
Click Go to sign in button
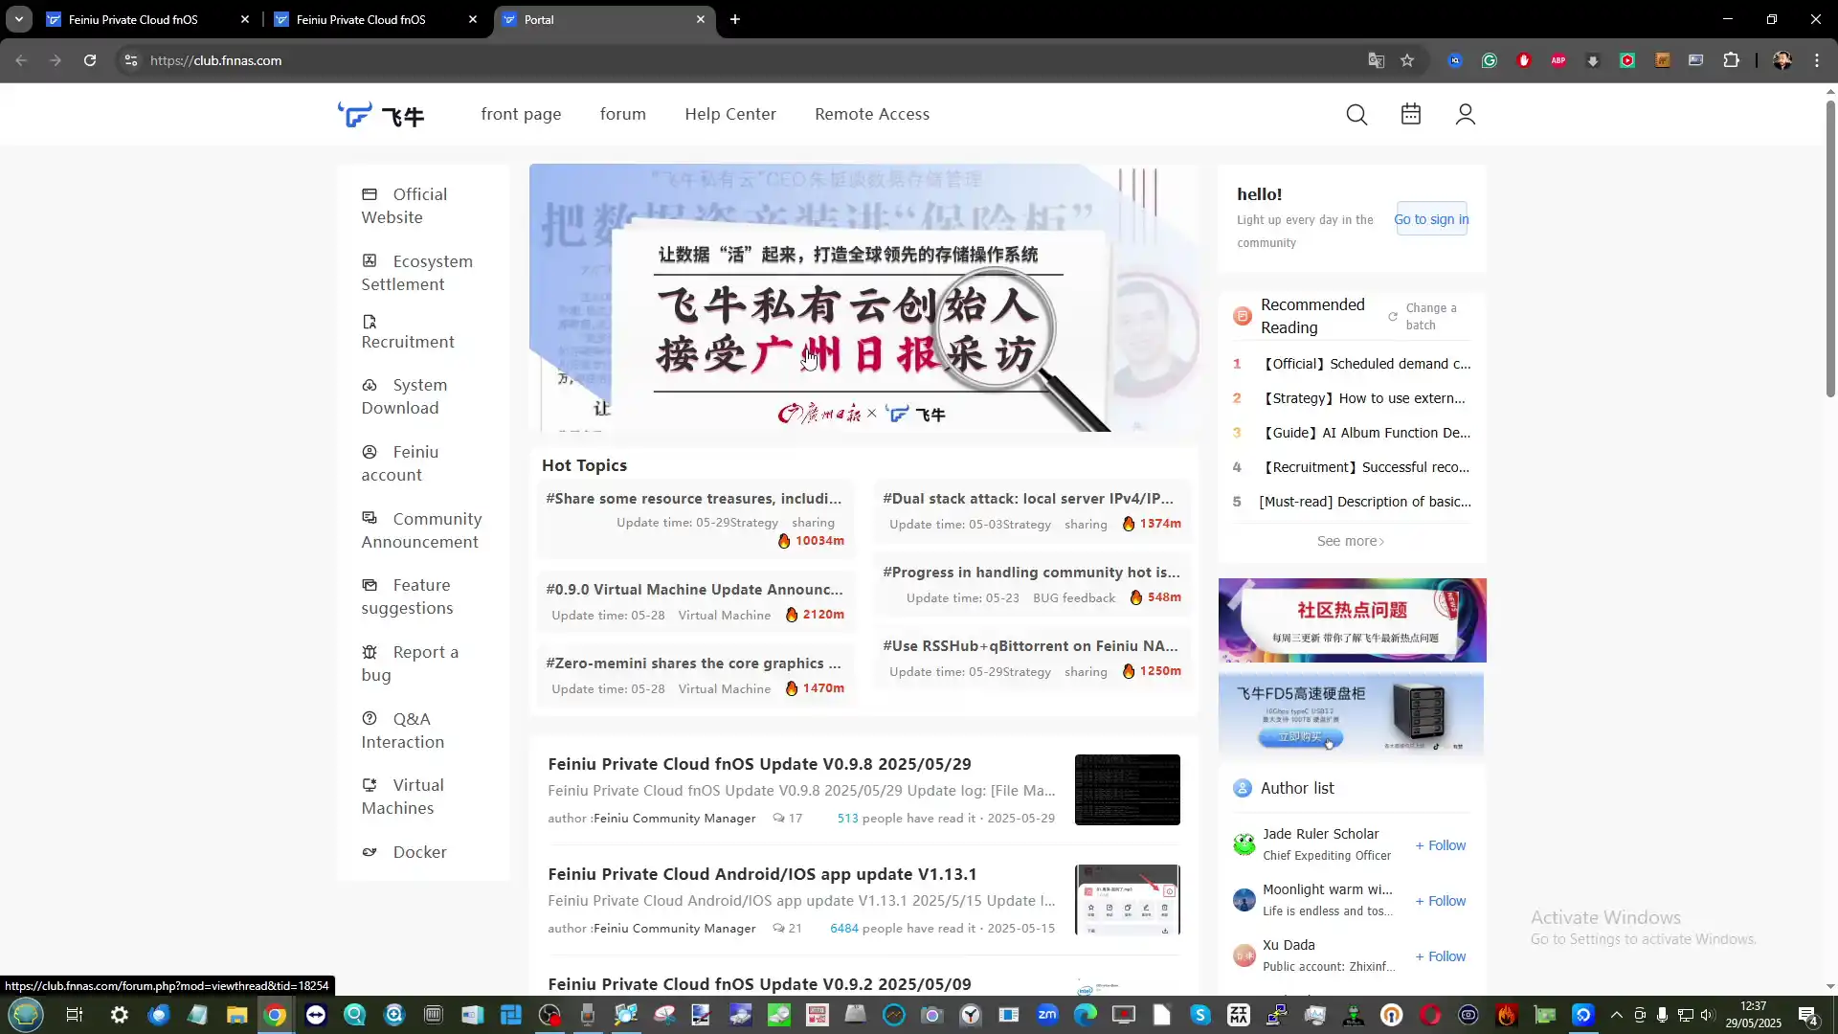(x=1431, y=219)
